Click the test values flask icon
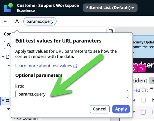 tap(17, 21)
